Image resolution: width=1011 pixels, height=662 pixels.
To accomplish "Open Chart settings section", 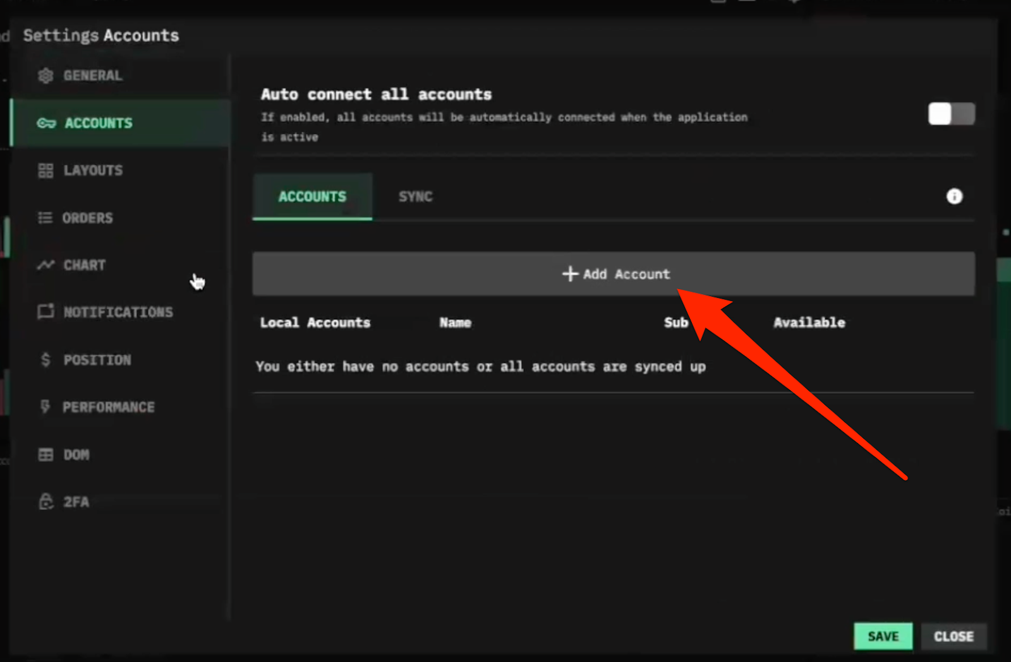I will coord(120,265).
